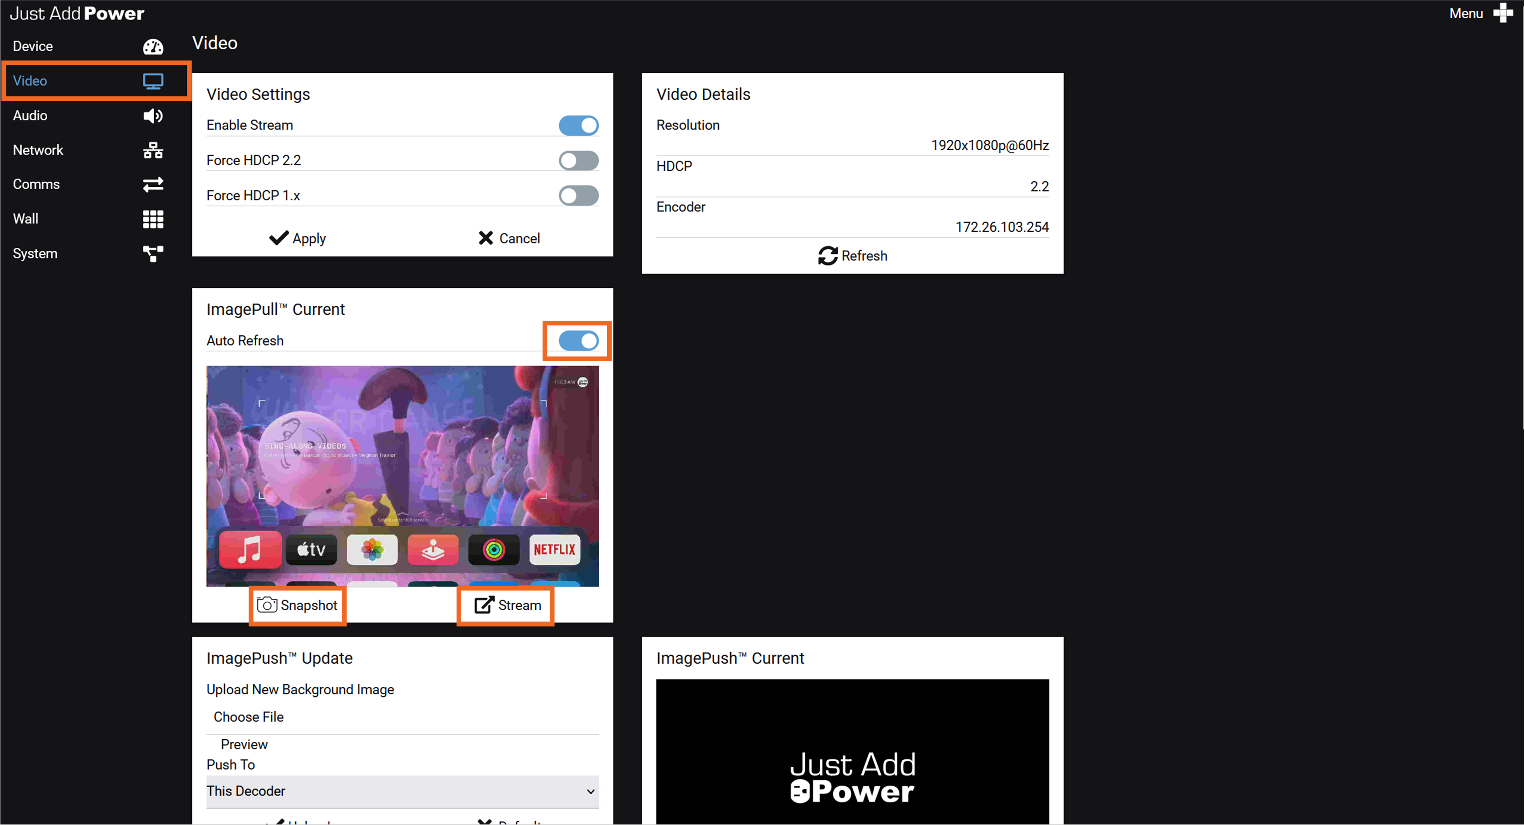Click the Cancel button text
This screenshot has height=825, width=1525.
(x=520, y=238)
